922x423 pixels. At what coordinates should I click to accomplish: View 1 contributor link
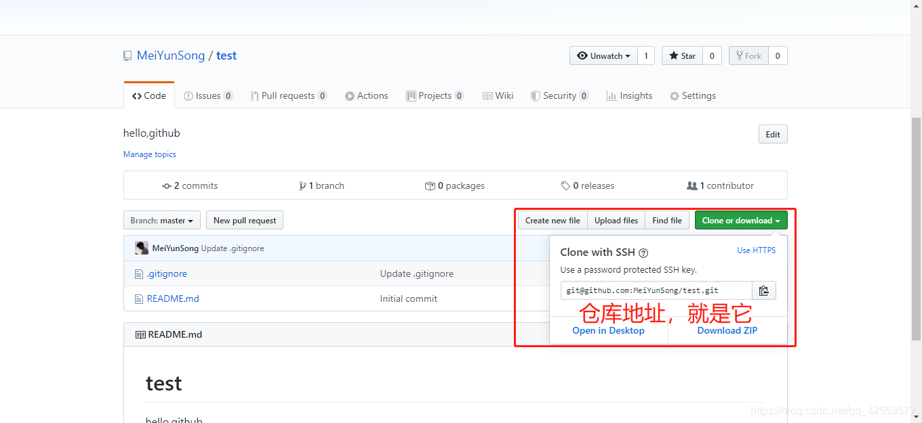pyautogui.click(x=720, y=185)
